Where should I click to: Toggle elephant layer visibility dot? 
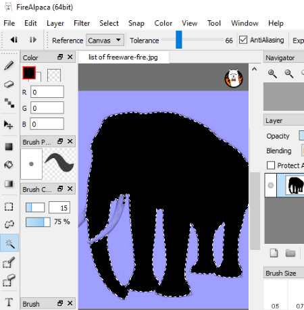(x=271, y=185)
